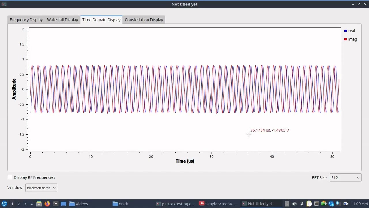
Task: Toggle the imag trace legend entry
Action: click(351, 39)
